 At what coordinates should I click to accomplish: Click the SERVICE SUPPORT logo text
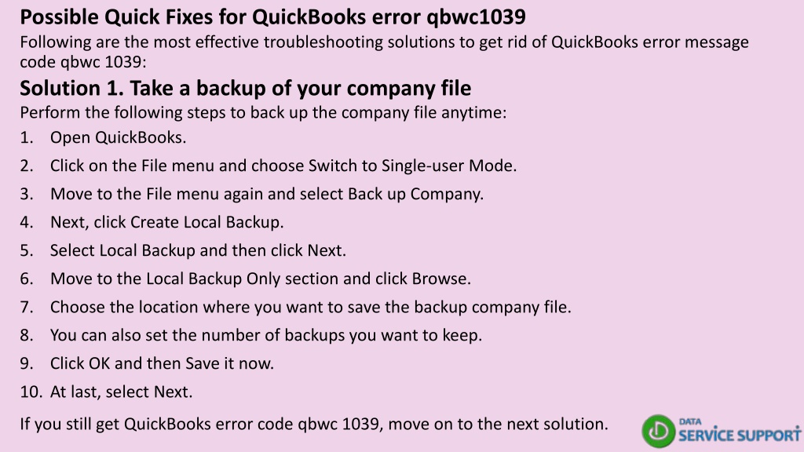pos(740,436)
